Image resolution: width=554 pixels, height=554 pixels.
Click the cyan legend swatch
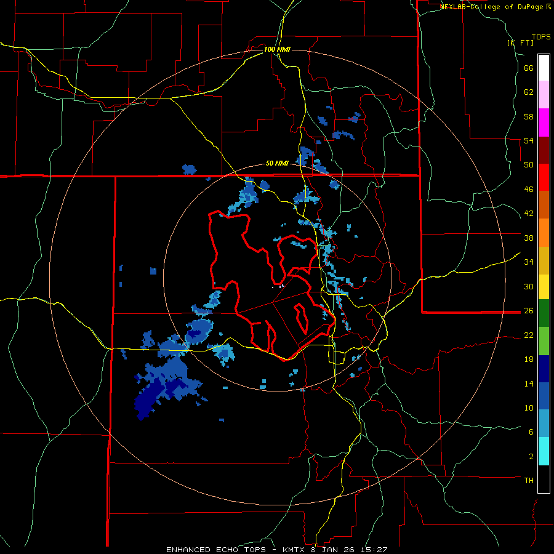coord(544,451)
